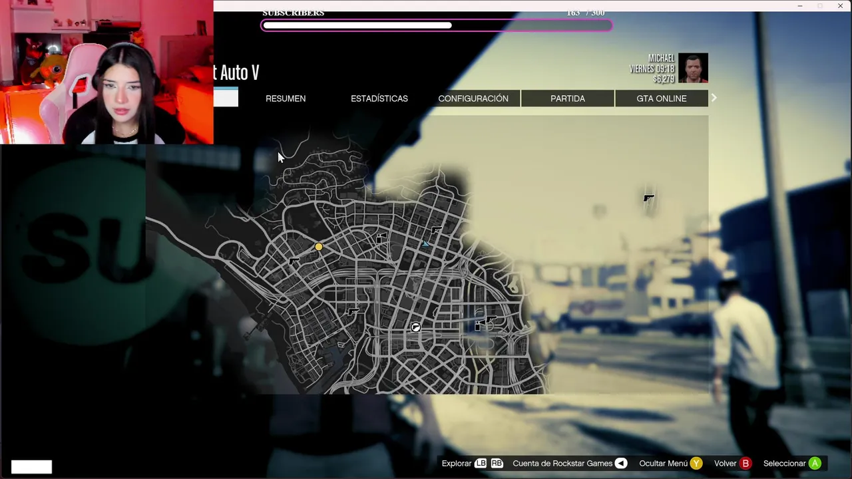The width and height of the screenshot is (852, 479).
Task: Click the isolated gun blip outside the city
Action: [x=649, y=198]
